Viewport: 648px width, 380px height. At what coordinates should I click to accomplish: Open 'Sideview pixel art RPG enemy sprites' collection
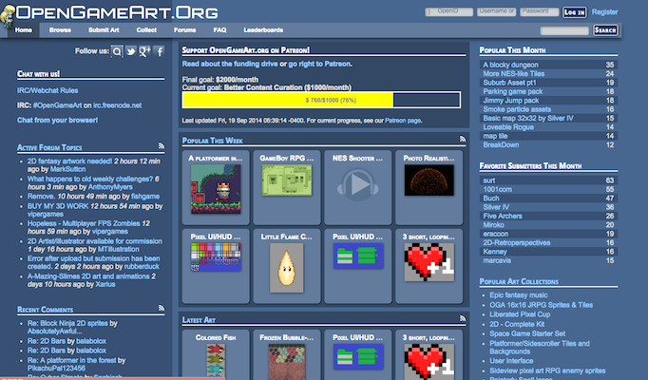pyautogui.click(x=547, y=370)
